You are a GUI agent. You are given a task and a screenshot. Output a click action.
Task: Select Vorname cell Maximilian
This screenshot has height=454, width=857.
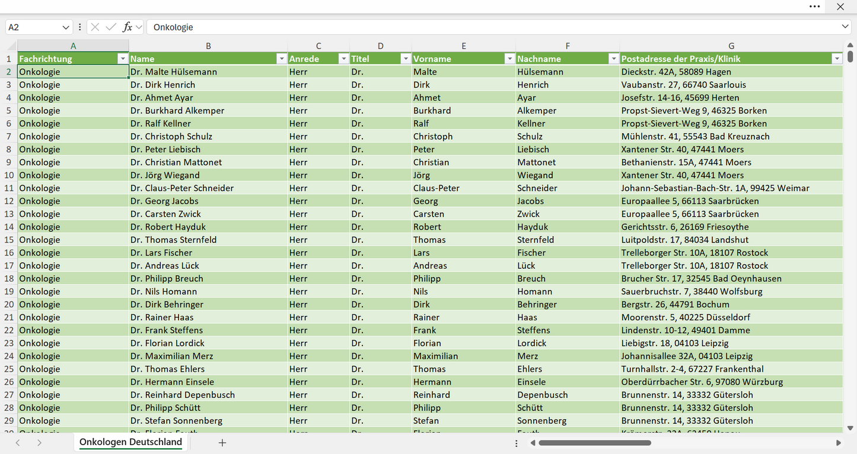464,356
